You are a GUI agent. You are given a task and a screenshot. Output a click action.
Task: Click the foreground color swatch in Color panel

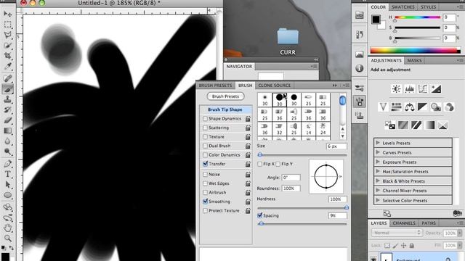point(376,20)
